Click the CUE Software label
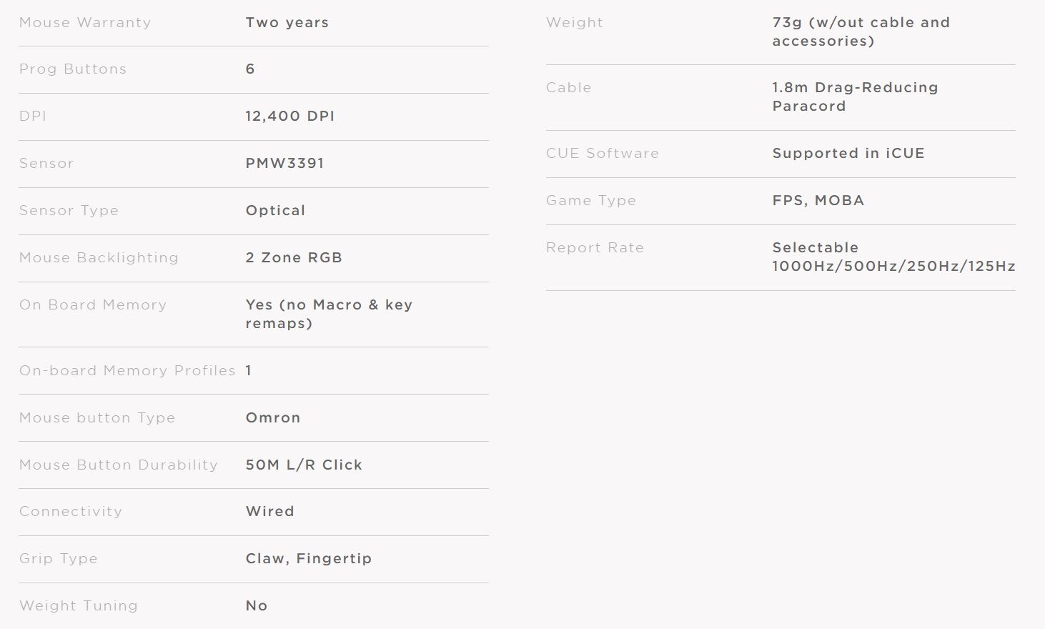 (x=603, y=154)
